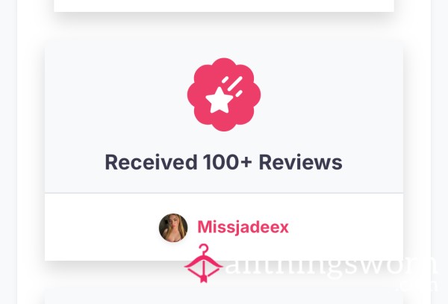
Task: Click the partially visible card at the top
Action: 224,6
